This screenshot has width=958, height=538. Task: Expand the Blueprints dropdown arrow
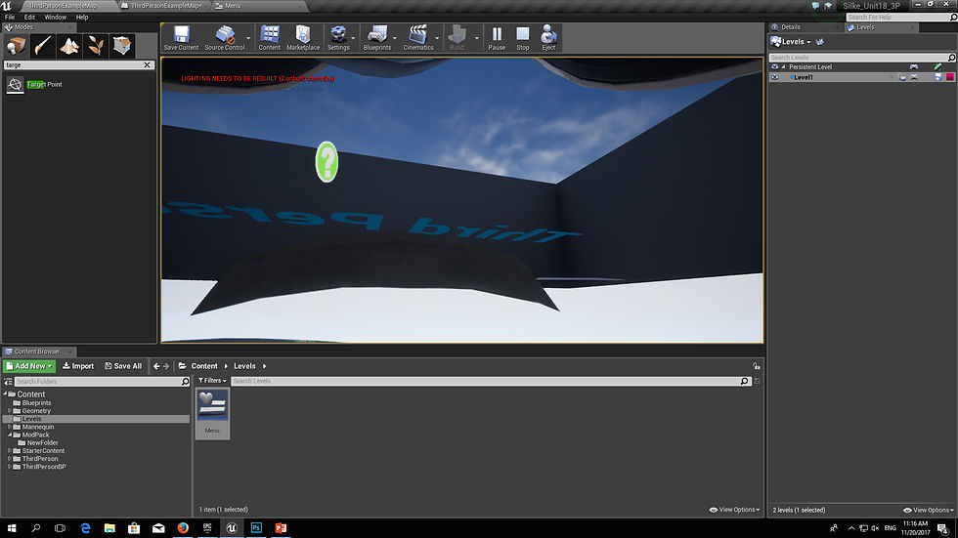pyautogui.click(x=395, y=38)
